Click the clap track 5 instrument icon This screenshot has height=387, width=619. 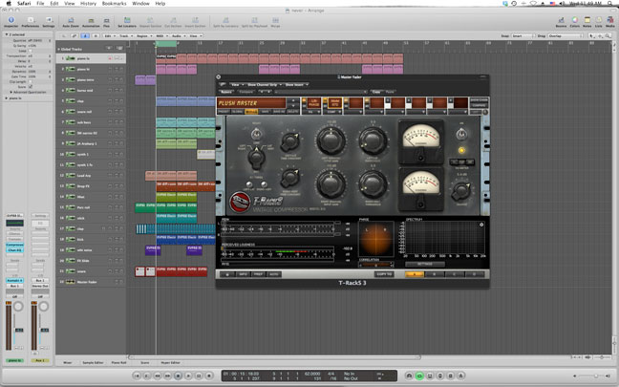coord(71,101)
